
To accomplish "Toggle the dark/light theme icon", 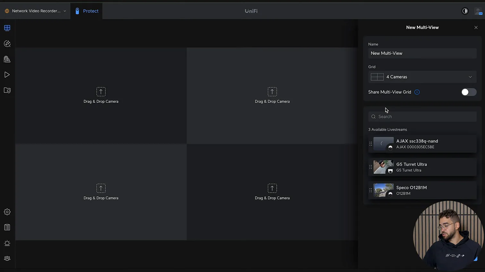I will point(465,11).
